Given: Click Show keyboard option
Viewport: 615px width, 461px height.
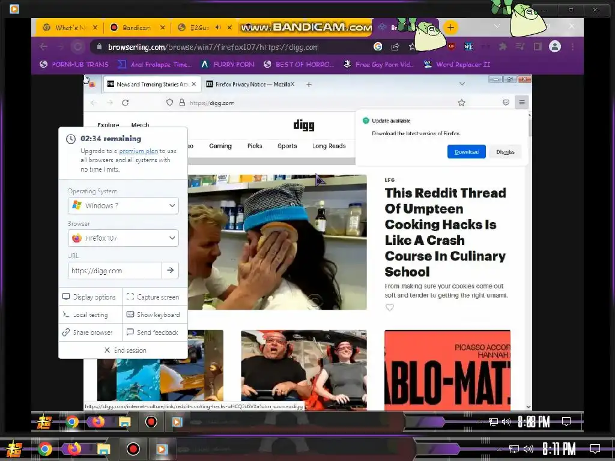Looking at the screenshot, I should click(156, 315).
